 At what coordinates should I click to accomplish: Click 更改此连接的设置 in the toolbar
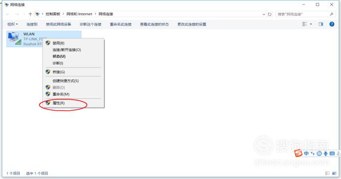coord(192,24)
